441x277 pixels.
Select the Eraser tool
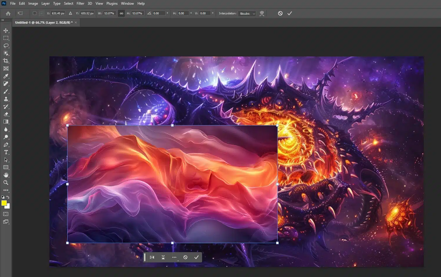(6, 114)
